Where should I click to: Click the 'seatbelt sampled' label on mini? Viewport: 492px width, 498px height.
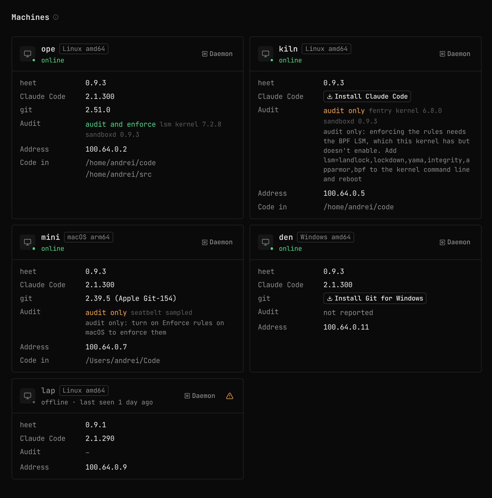(x=162, y=313)
